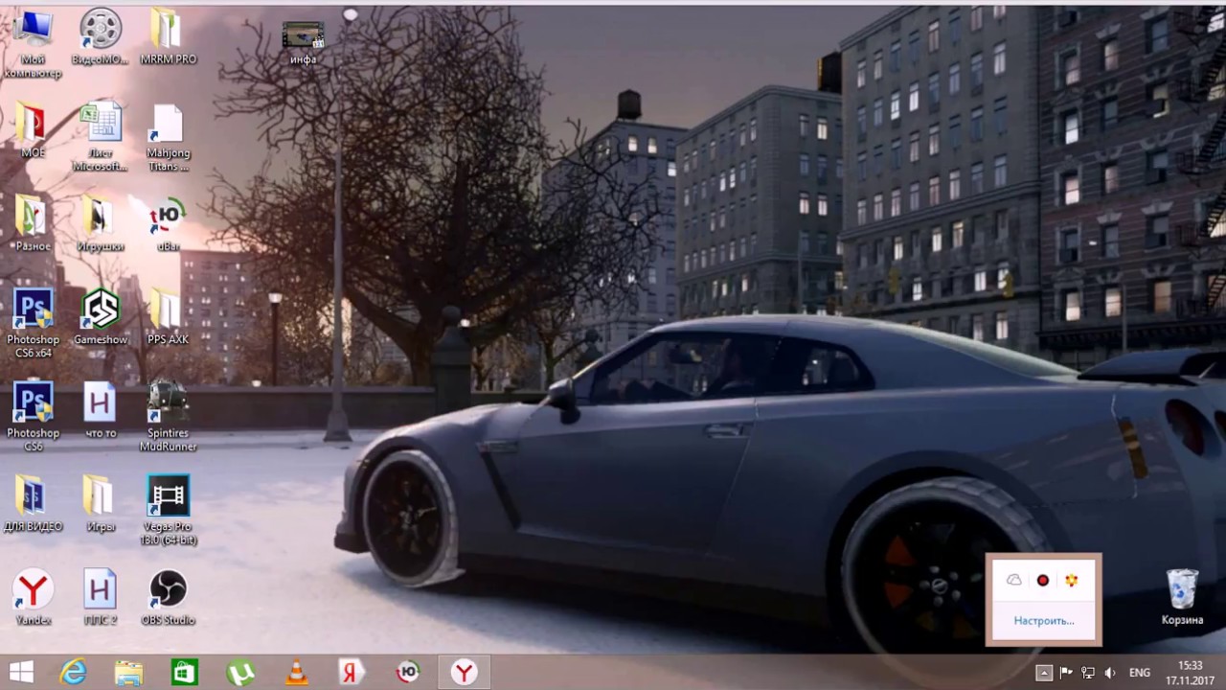1226x690 pixels.
Task: Switch the ENG input language indicator
Action: pyautogui.click(x=1140, y=673)
